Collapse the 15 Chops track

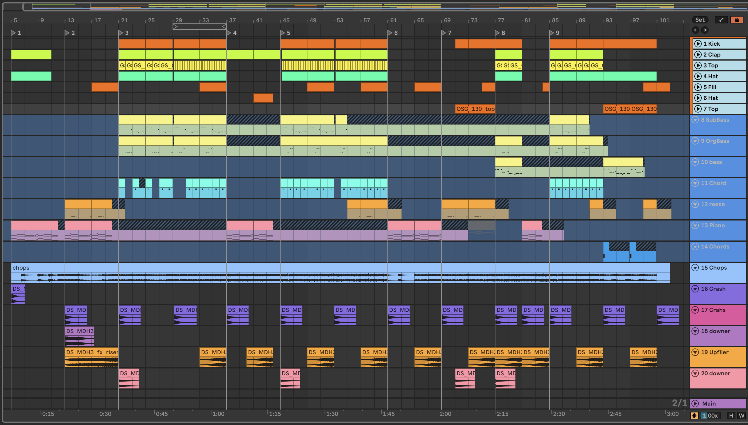point(695,268)
